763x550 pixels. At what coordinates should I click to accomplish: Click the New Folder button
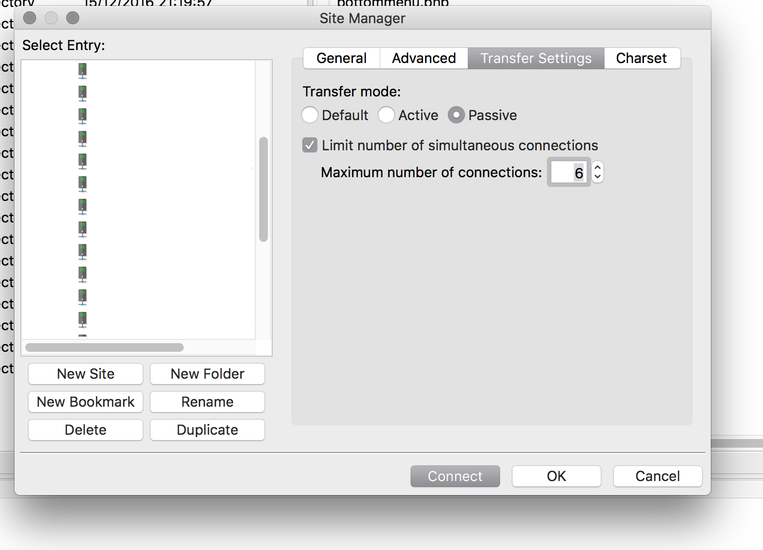[207, 374]
